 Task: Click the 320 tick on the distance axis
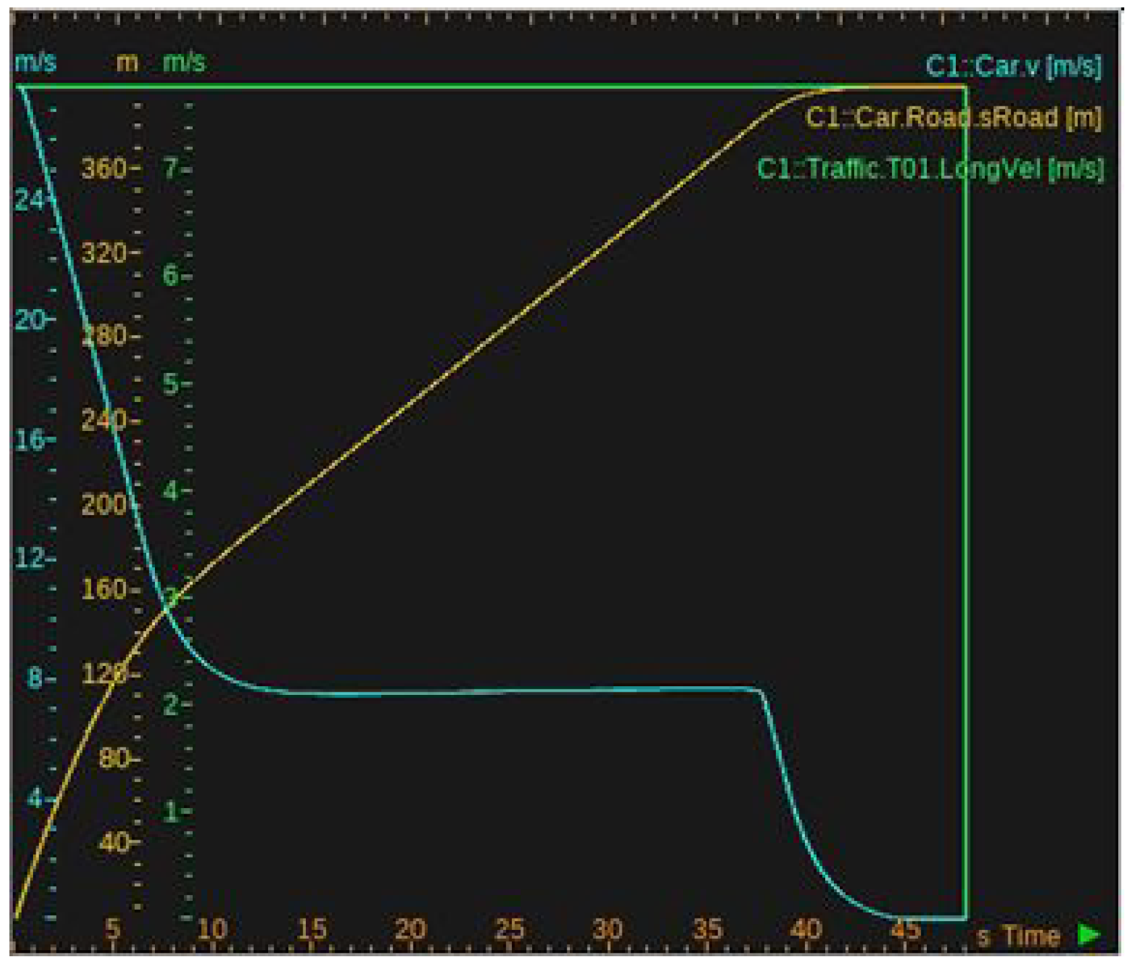104,254
